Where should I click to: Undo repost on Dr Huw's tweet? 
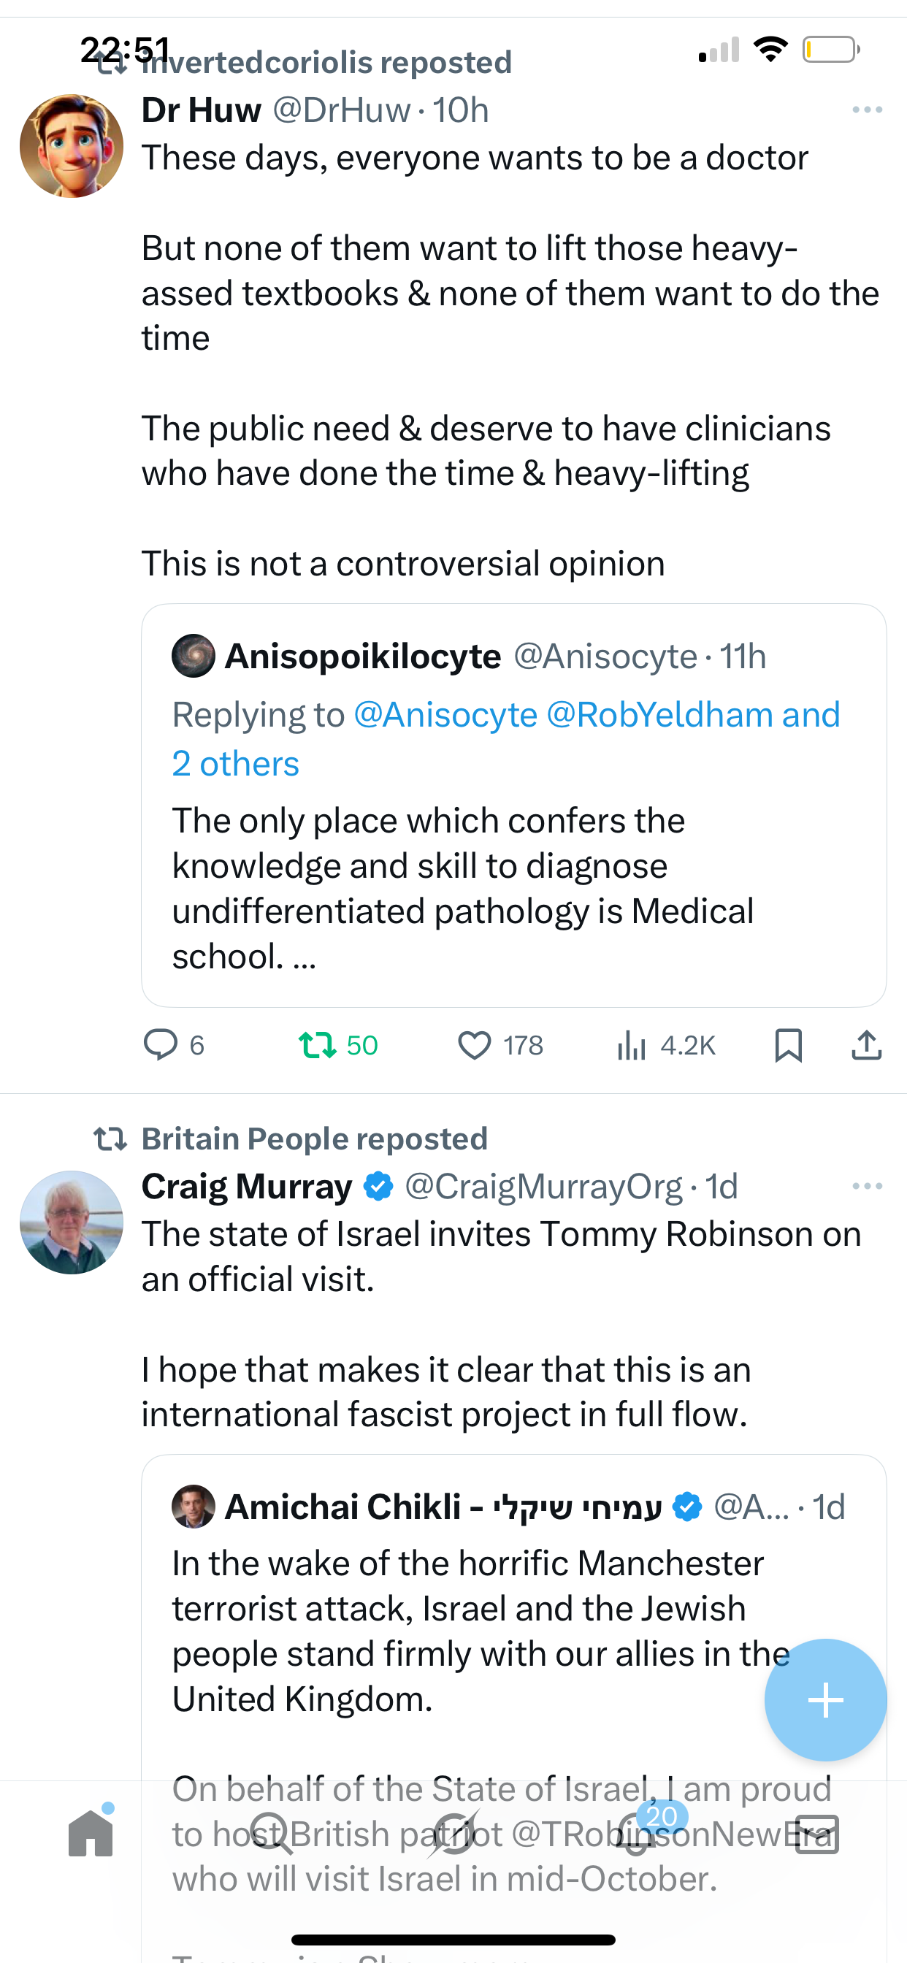pos(318,1045)
